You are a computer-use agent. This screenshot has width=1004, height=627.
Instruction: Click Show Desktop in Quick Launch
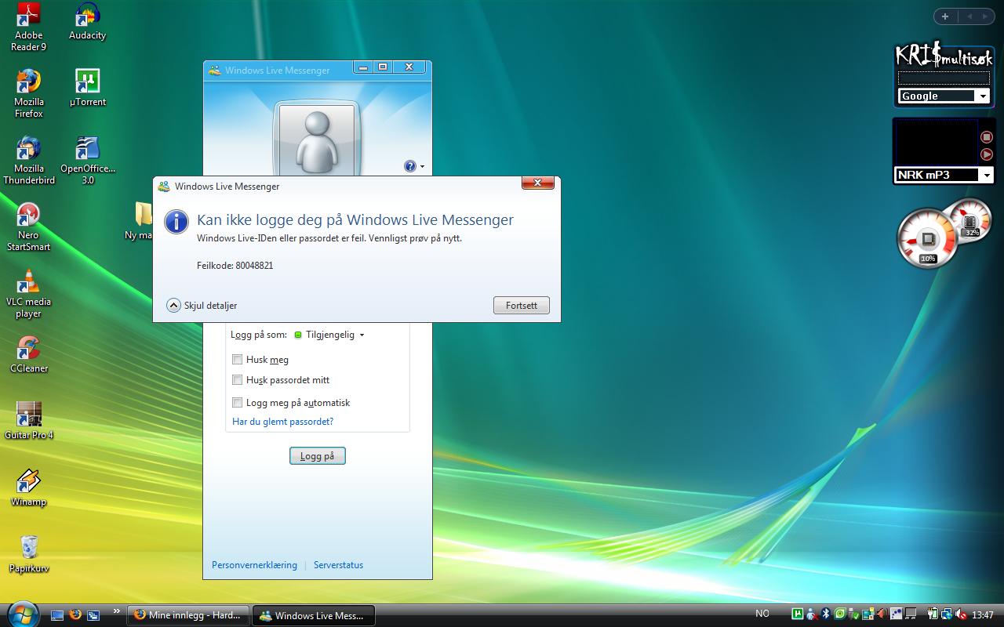point(57,615)
